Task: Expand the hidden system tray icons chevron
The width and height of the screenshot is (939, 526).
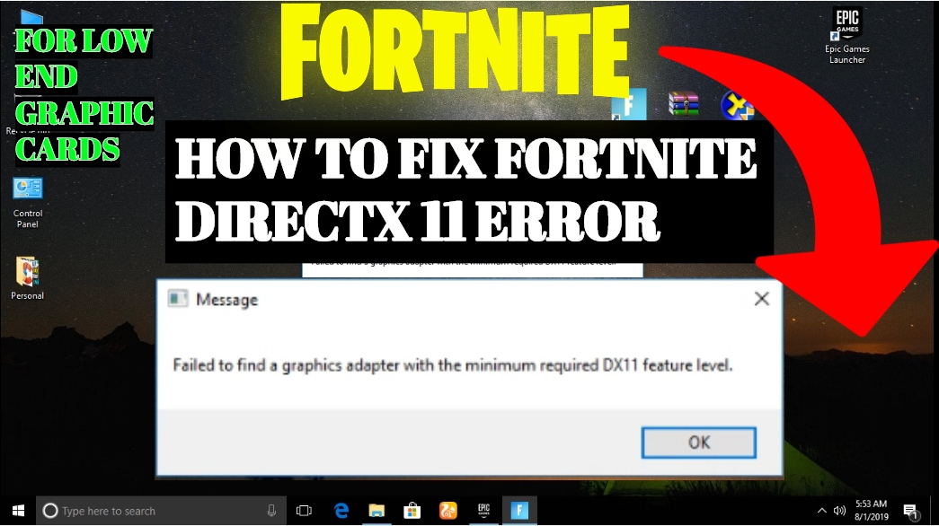Action: click(x=821, y=511)
